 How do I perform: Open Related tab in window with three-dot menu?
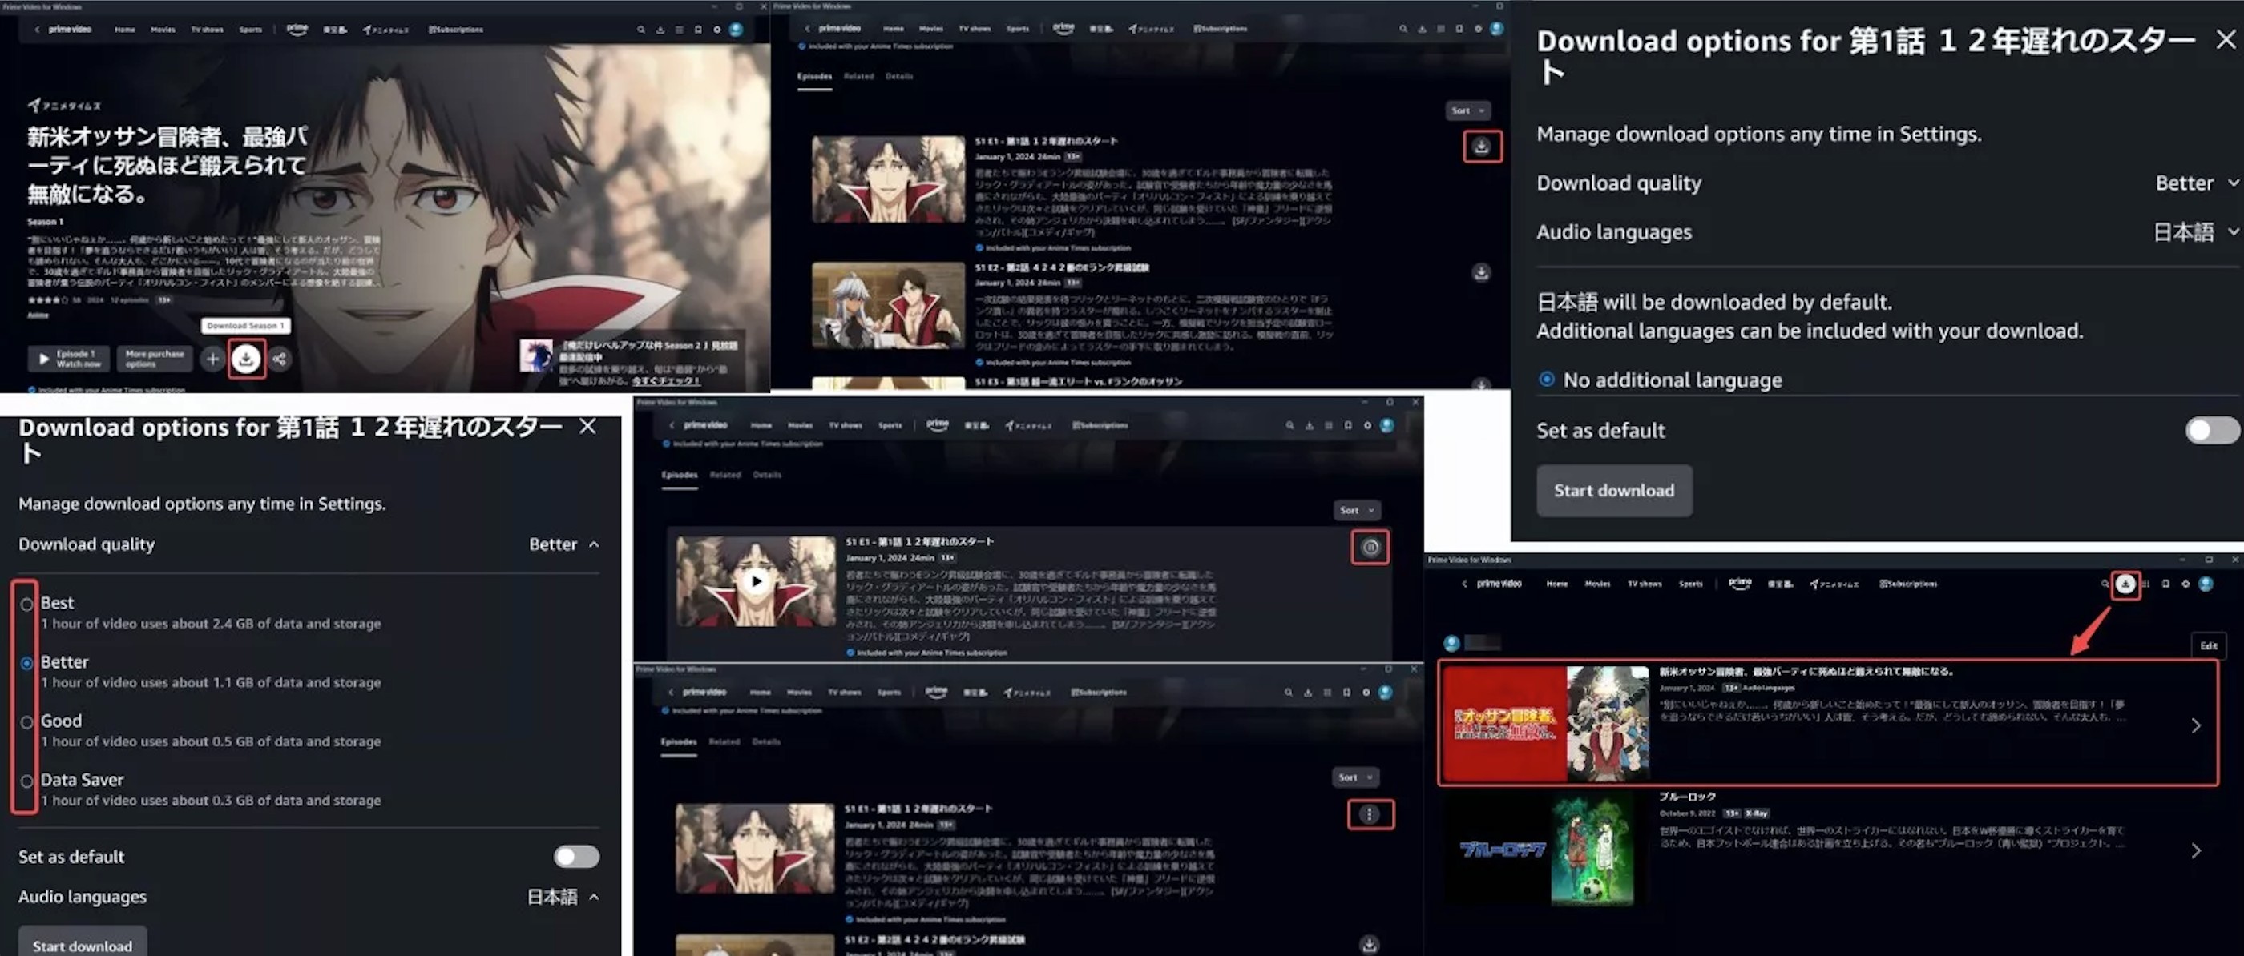tap(724, 741)
